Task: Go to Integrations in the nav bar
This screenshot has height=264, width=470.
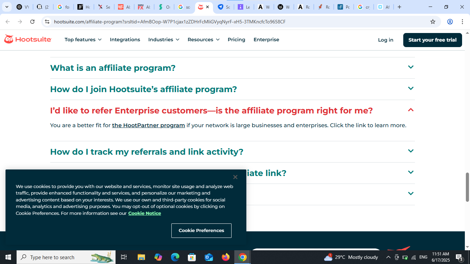Action: point(125,40)
